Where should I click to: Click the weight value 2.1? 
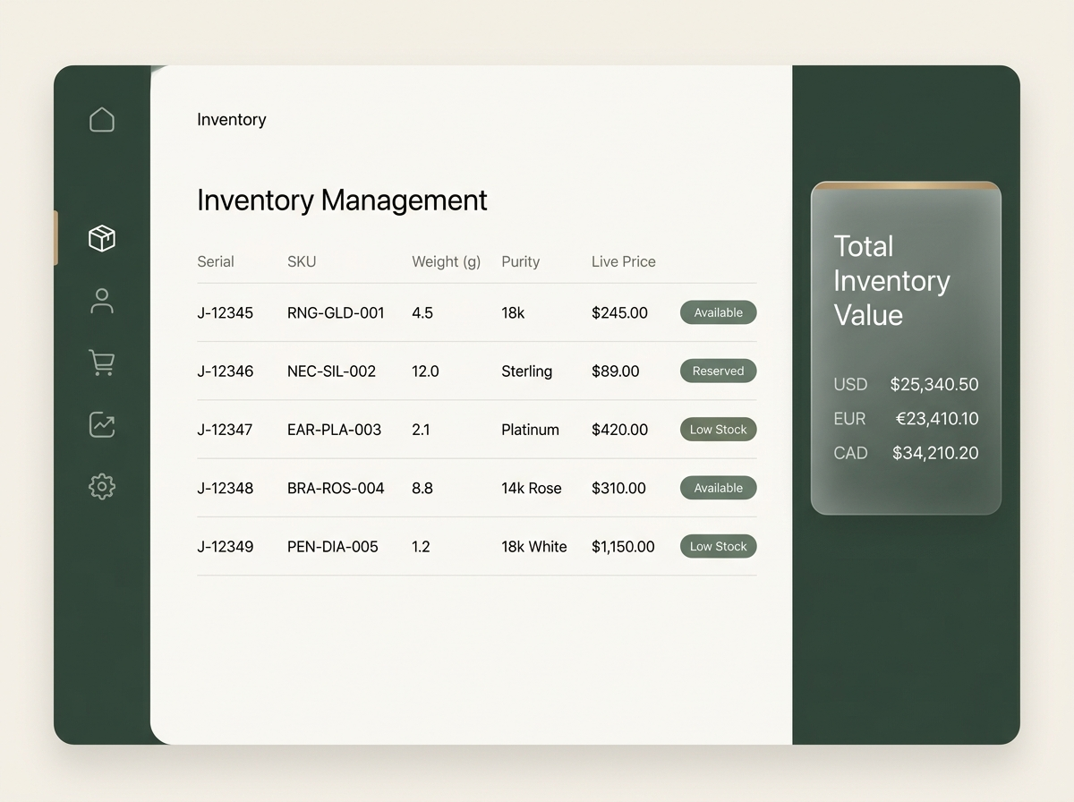tap(421, 430)
